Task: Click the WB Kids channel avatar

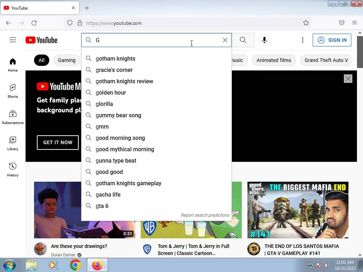Action: tap(147, 249)
